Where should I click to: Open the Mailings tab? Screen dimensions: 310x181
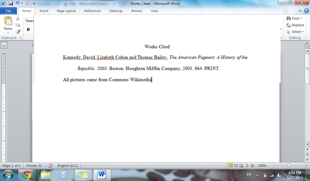point(116,11)
